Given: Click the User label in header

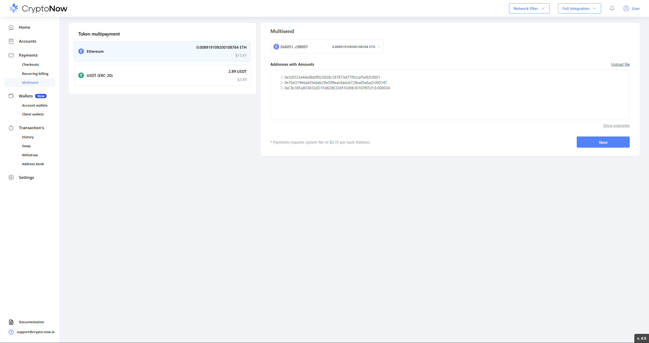Looking at the screenshot, I should click(x=636, y=8).
